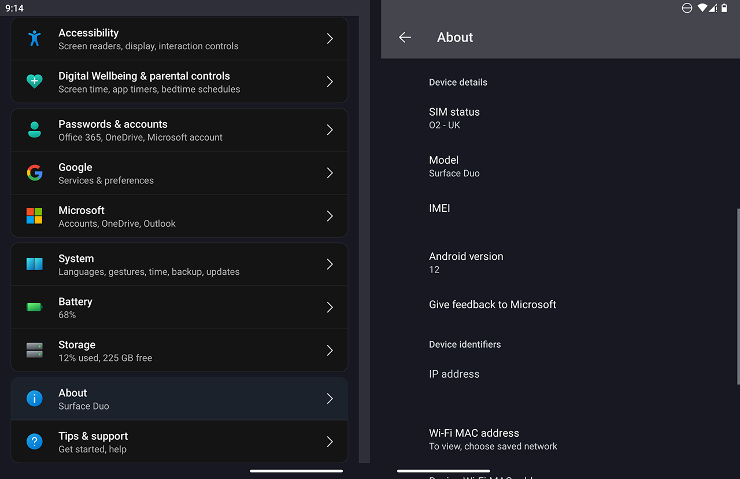Tap 'Office 365, OneDrive, Microsoft account' subtitle
Viewport: 740px width, 479px height.
tap(140, 137)
